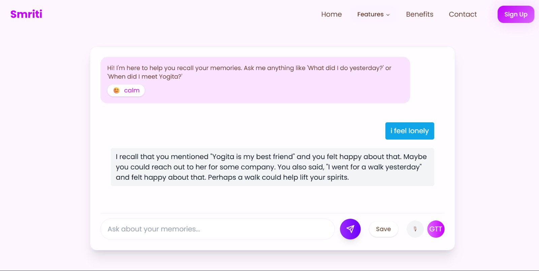Click the greeting message bubble text

coord(249,72)
